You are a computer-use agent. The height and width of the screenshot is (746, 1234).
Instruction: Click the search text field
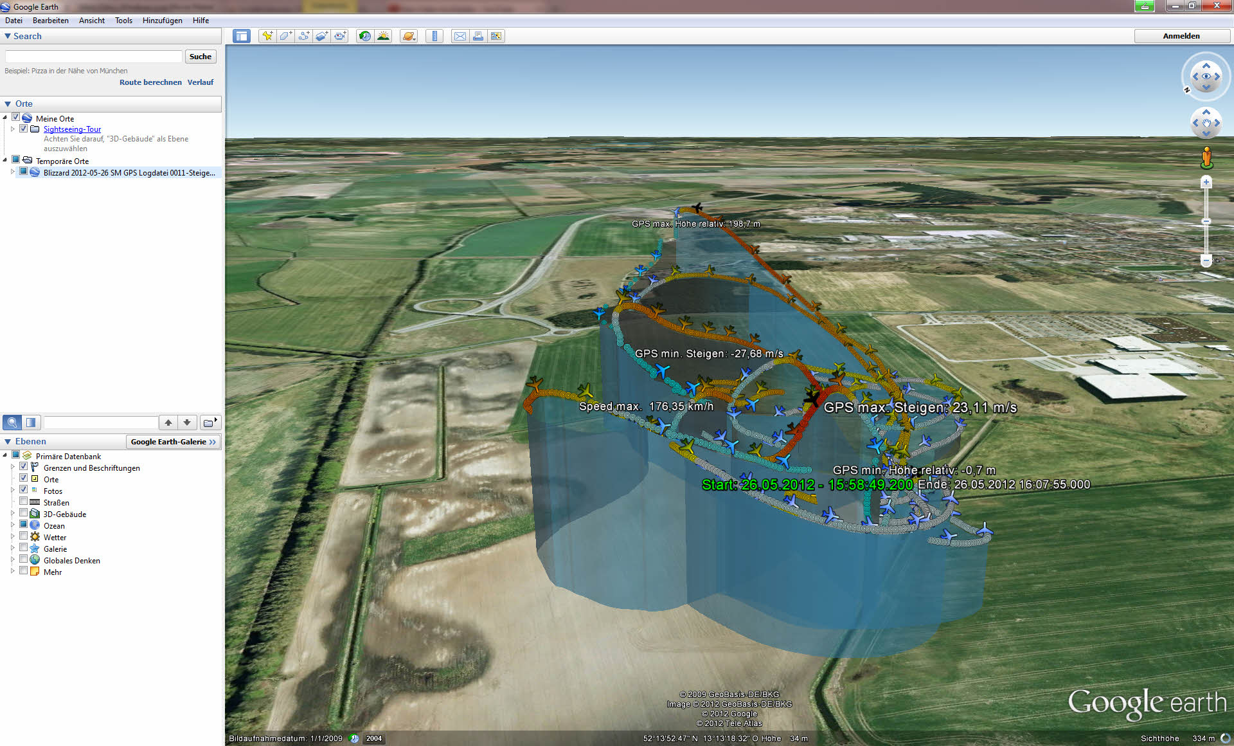click(94, 57)
